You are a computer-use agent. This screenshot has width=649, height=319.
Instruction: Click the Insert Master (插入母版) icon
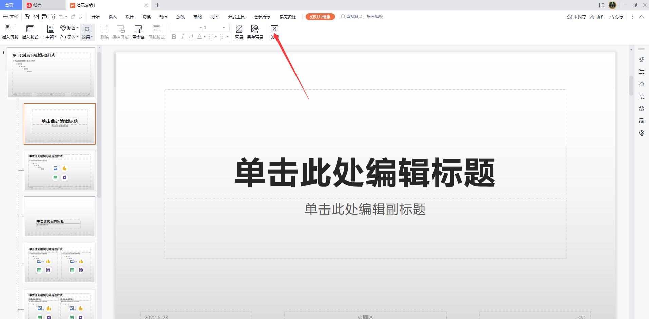[x=10, y=32]
